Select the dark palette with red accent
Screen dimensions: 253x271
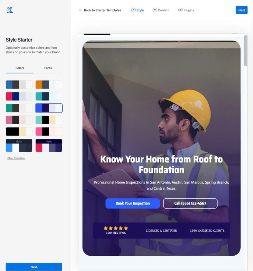(49, 145)
